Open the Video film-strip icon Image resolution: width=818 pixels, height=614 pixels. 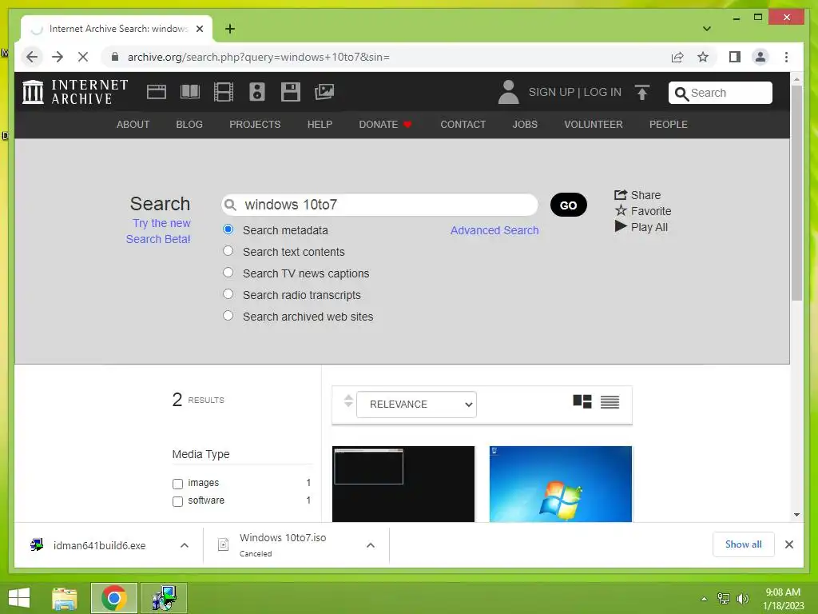tap(224, 92)
